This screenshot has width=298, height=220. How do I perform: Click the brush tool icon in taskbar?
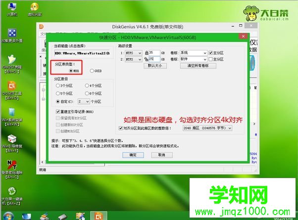(x=45, y=217)
